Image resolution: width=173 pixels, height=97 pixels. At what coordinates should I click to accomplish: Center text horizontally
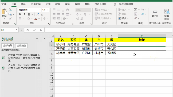(x=58, y=14)
